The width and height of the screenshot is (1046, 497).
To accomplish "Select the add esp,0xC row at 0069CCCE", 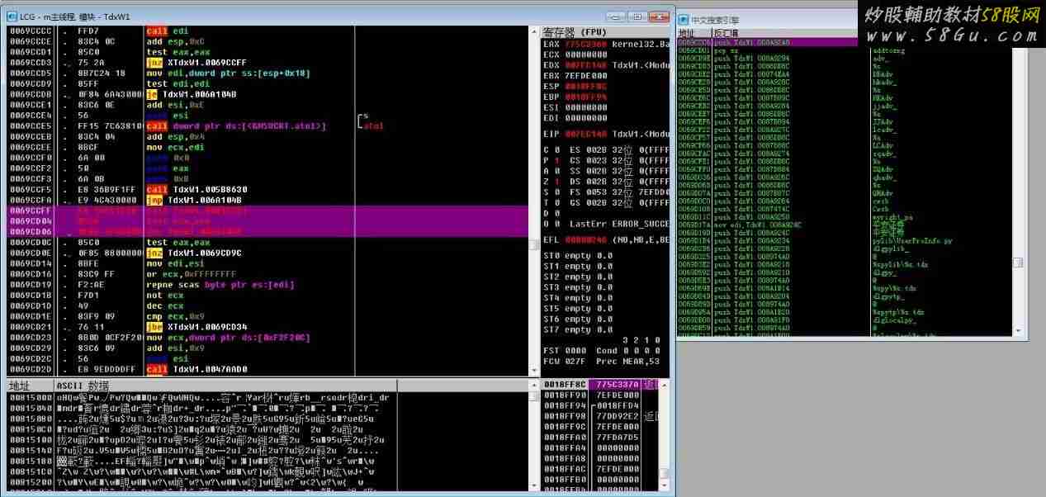I will tap(267, 41).
